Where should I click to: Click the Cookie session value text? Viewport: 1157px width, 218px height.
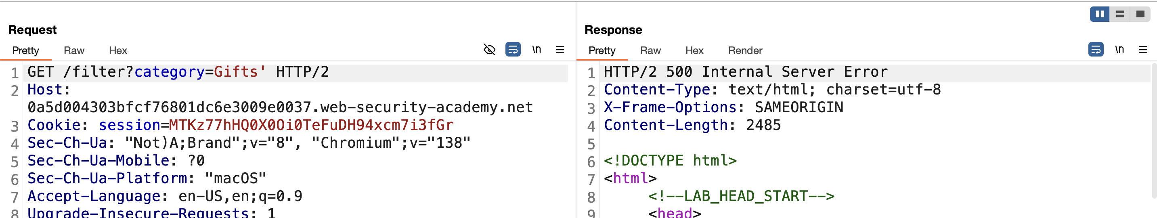pos(311,125)
